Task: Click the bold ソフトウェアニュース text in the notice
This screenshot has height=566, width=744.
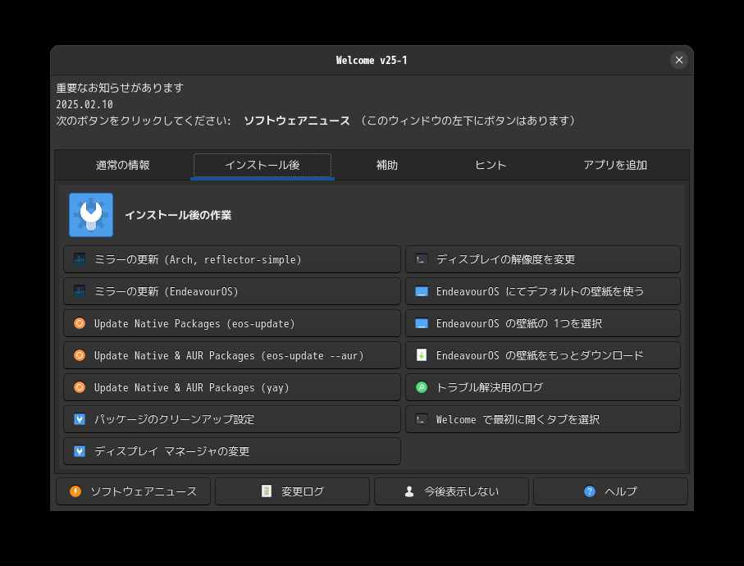Action: 297,121
